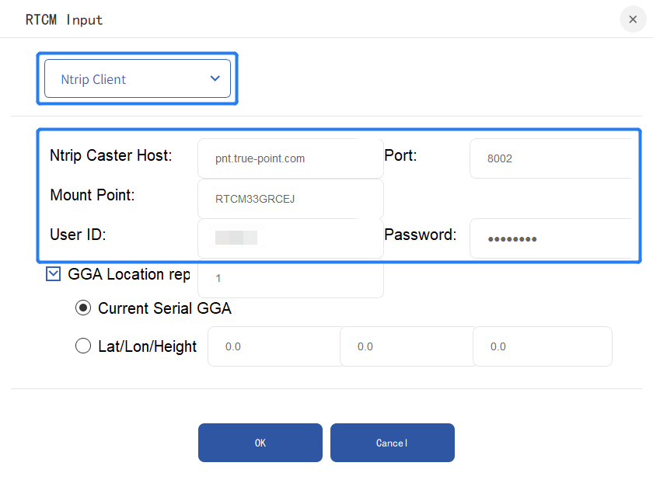Click the Mount Point field
The width and height of the screenshot is (653, 480).
click(290, 199)
